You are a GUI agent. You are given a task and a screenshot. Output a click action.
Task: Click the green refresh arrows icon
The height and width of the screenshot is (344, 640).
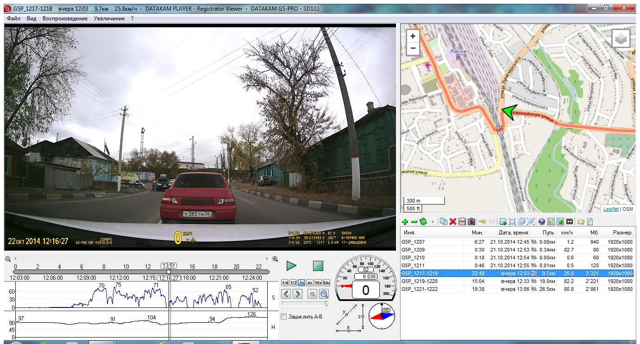pos(423,222)
